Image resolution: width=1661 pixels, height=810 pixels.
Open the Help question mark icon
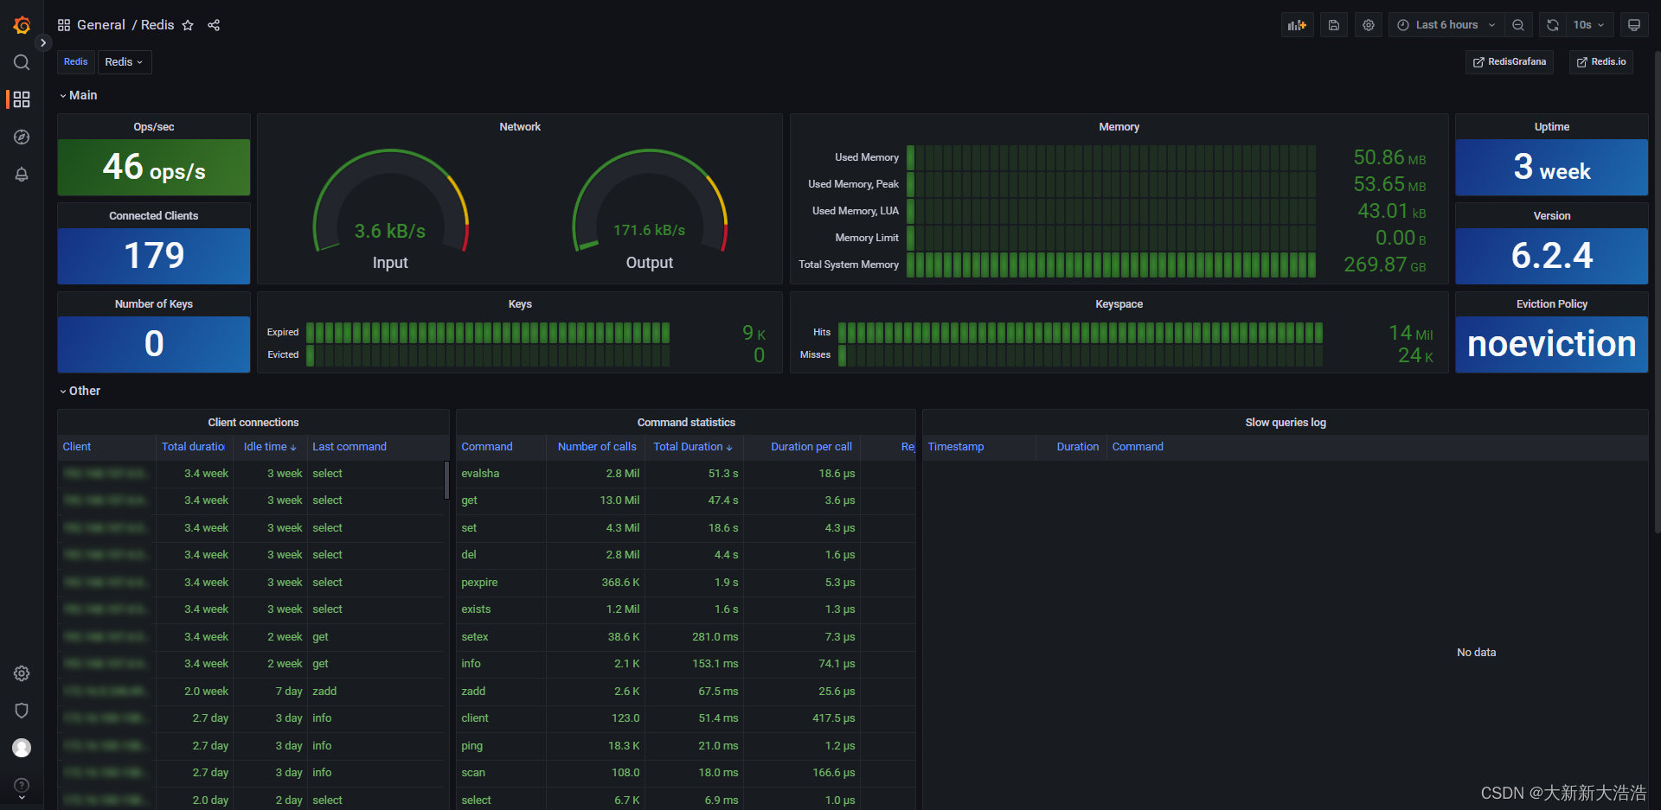pyautogui.click(x=22, y=785)
